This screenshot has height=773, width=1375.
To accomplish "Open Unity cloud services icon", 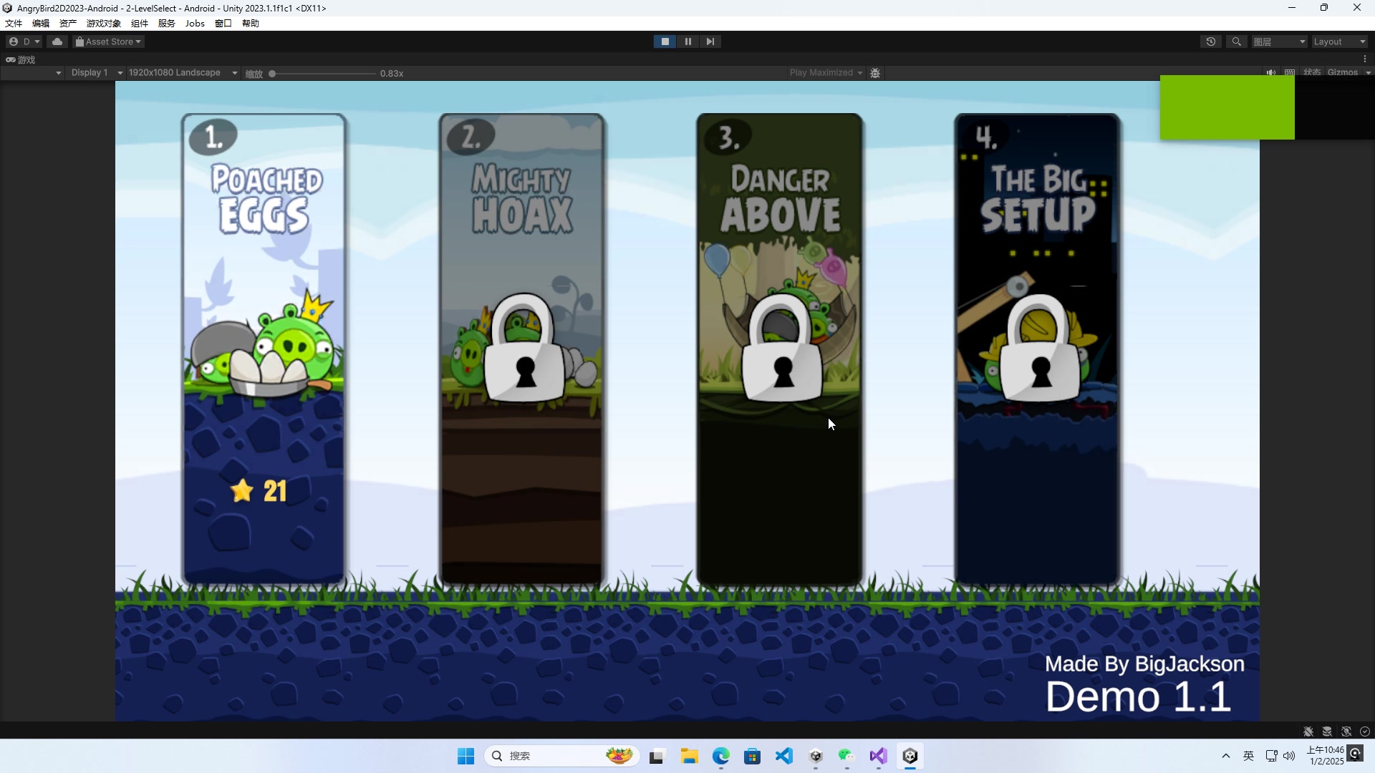I will [x=57, y=42].
